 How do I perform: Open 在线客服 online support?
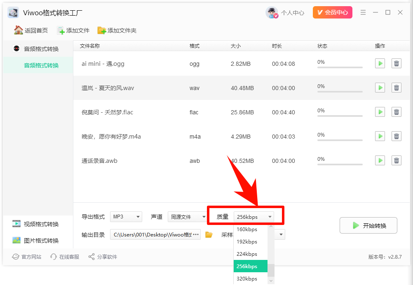(65, 257)
